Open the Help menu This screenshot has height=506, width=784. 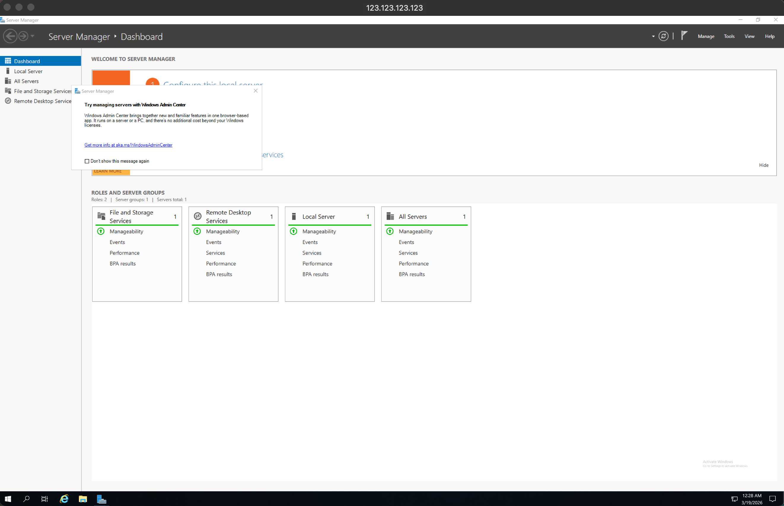click(769, 36)
